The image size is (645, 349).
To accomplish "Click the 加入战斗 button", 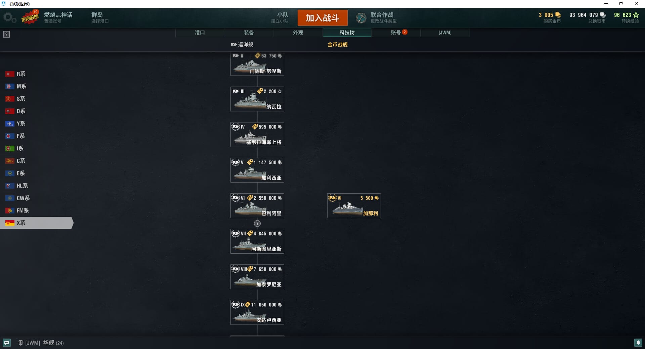I will click(x=322, y=18).
